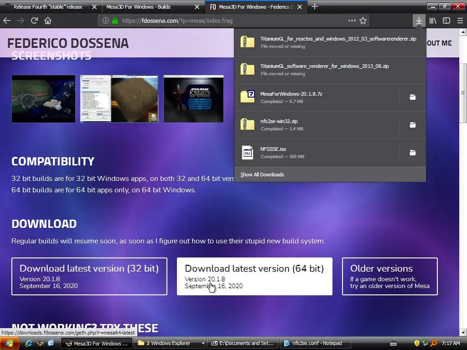
Task: Click the green padlock security icon
Action: (x=115, y=21)
